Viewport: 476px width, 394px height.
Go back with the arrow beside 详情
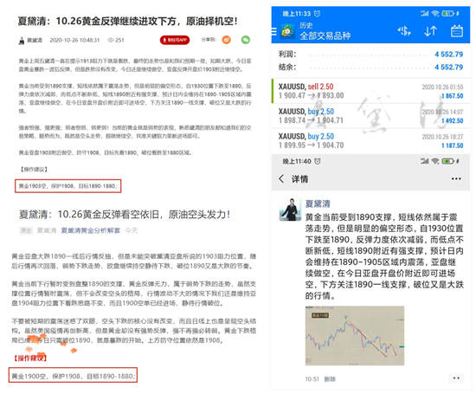[281, 178]
